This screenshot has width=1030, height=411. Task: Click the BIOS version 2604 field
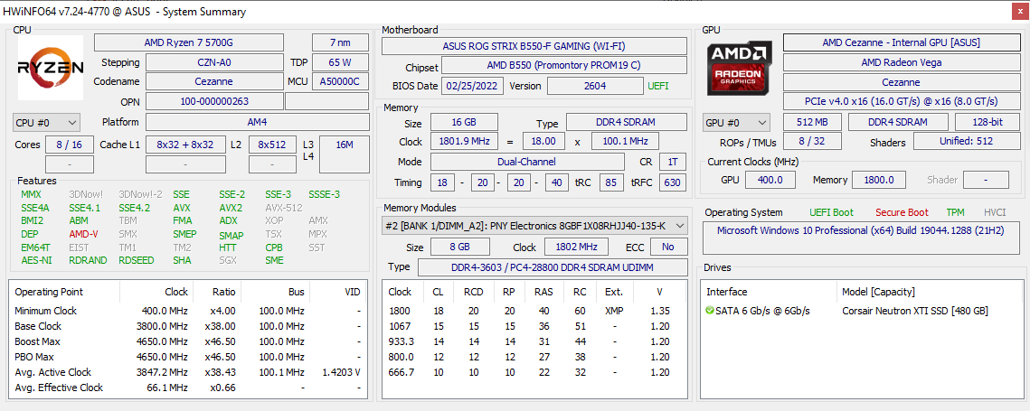click(595, 86)
